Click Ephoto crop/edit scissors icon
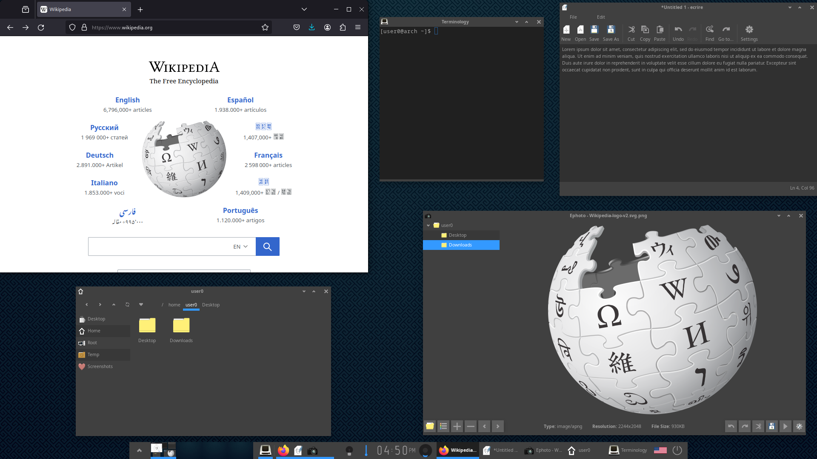Screen dimensions: 817x459 coord(758,426)
